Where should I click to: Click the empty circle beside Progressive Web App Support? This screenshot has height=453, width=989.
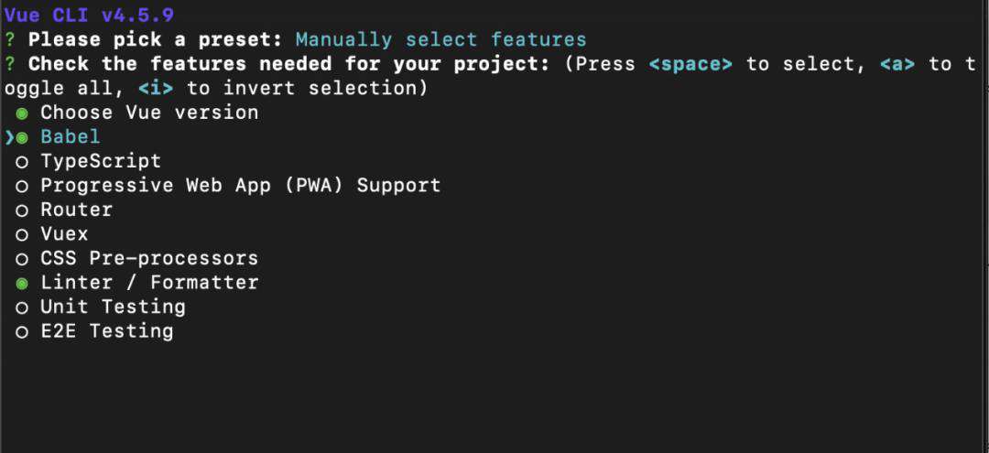point(22,187)
